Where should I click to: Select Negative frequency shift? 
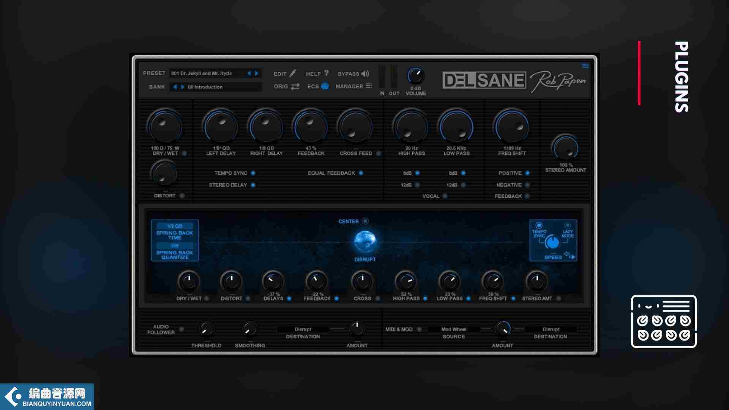tap(527, 185)
